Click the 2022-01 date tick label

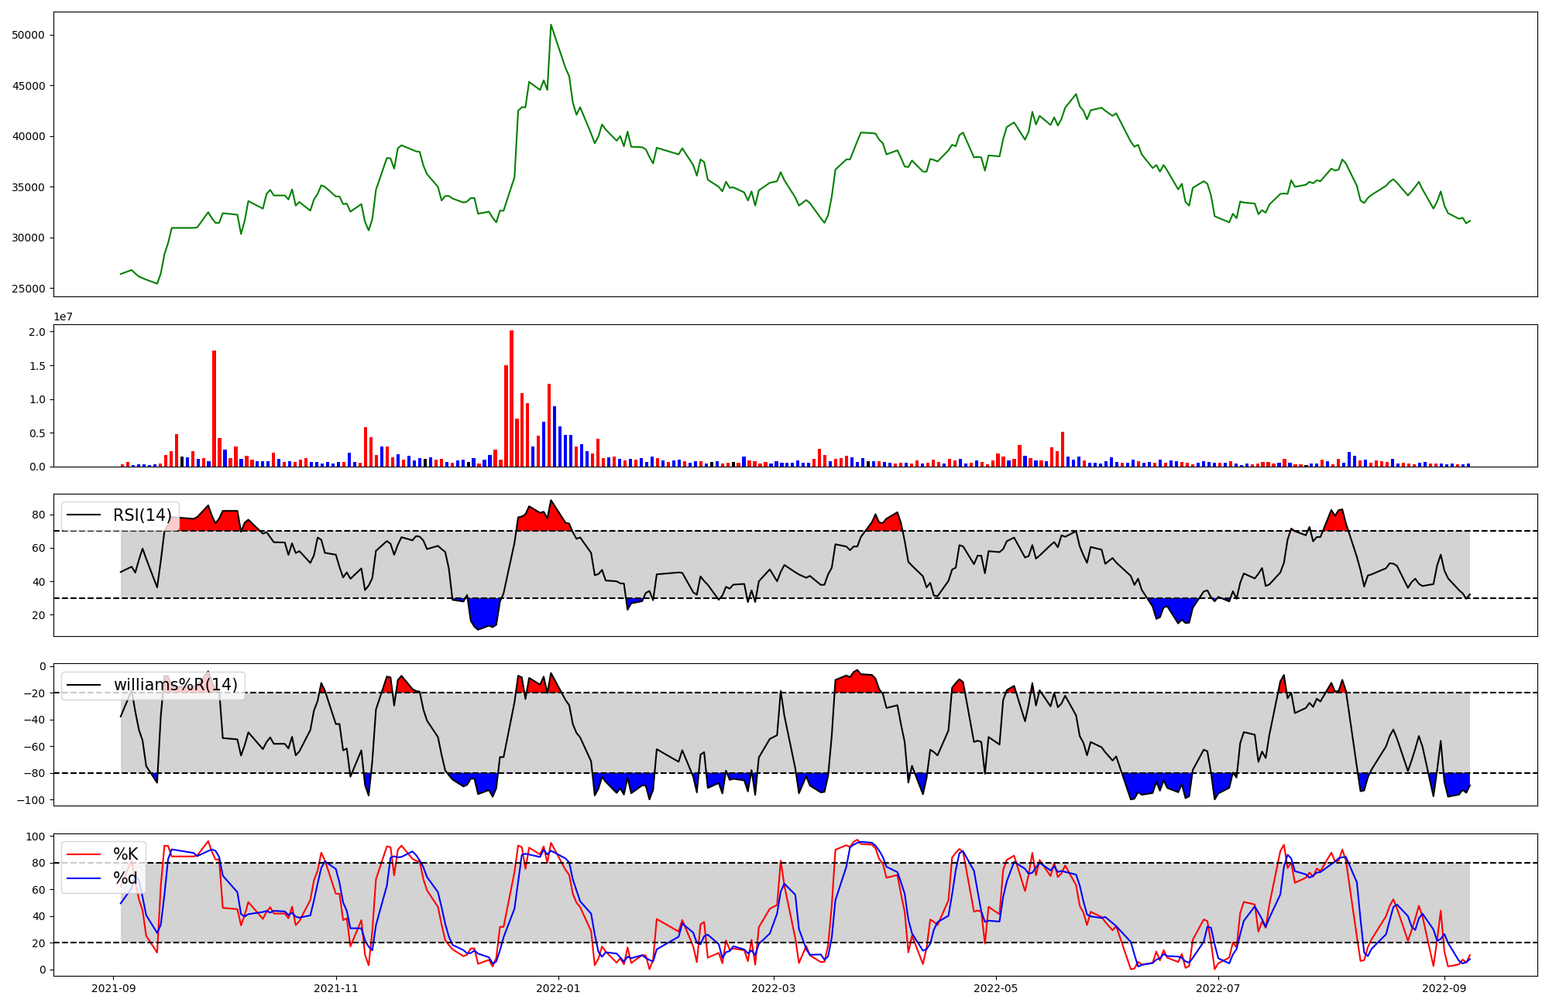558,988
